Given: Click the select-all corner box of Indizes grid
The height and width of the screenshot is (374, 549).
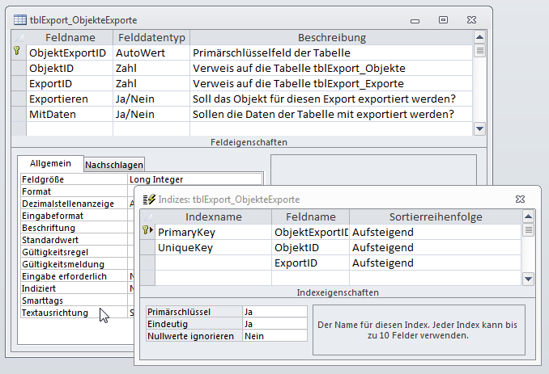Looking at the screenshot, I should pos(147,216).
